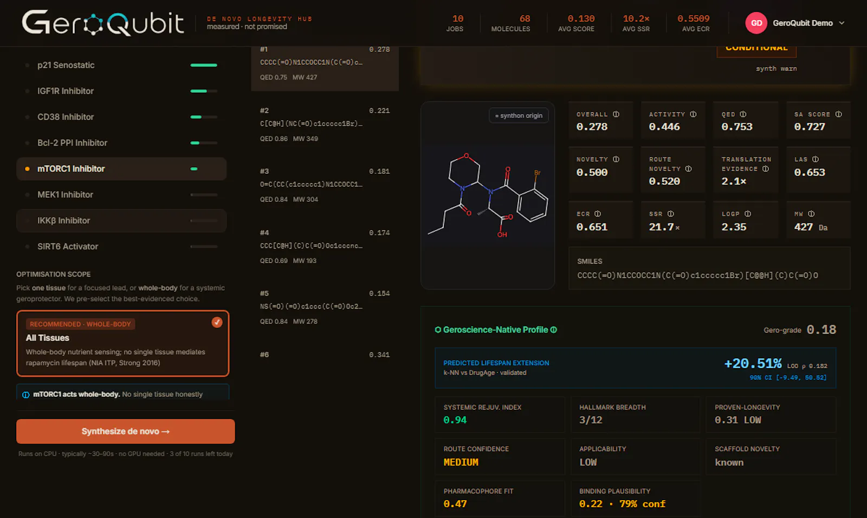Click the 0.130 AVG SCORE stat
This screenshot has width=867, height=518.
577,23
